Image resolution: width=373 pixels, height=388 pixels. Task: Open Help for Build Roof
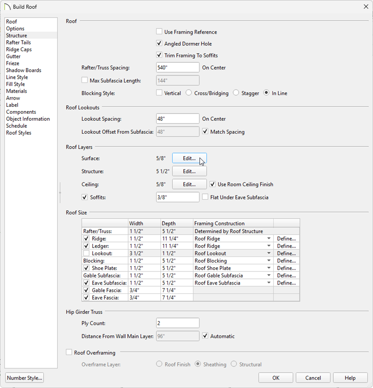pyautogui.click(x=350, y=378)
